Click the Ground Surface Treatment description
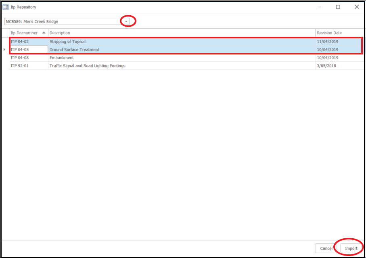 click(x=74, y=50)
